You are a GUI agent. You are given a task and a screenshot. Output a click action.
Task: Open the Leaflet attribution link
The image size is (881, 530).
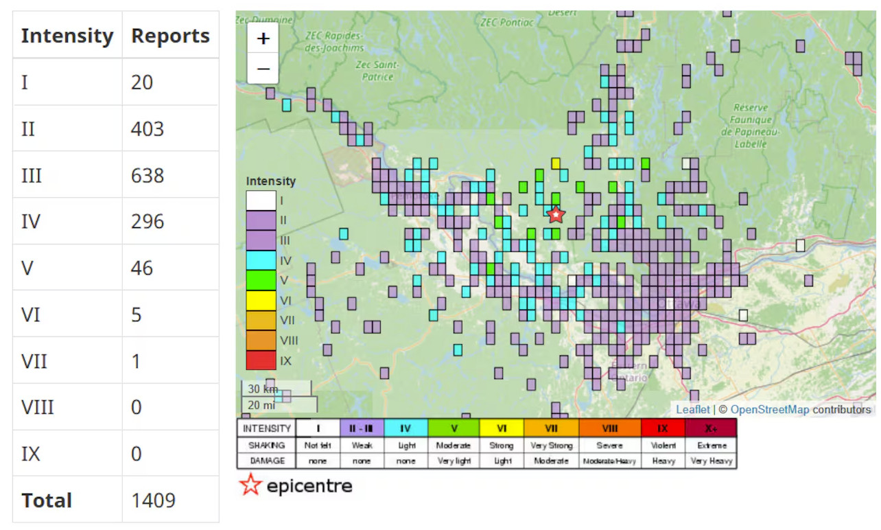(x=693, y=410)
